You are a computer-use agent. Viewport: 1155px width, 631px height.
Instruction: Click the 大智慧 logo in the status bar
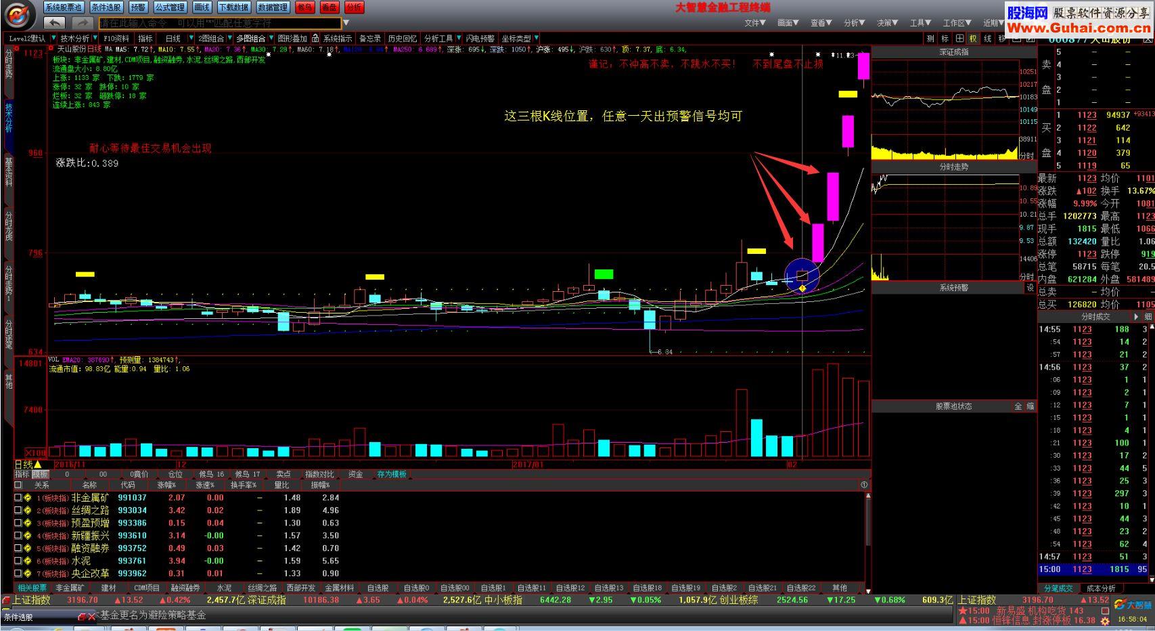pyautogui.click(x=1133, y=605)
